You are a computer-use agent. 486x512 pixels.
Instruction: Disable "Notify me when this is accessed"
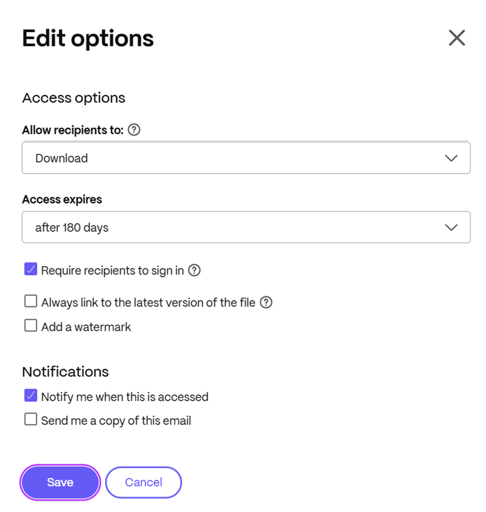tap(31, 395)
